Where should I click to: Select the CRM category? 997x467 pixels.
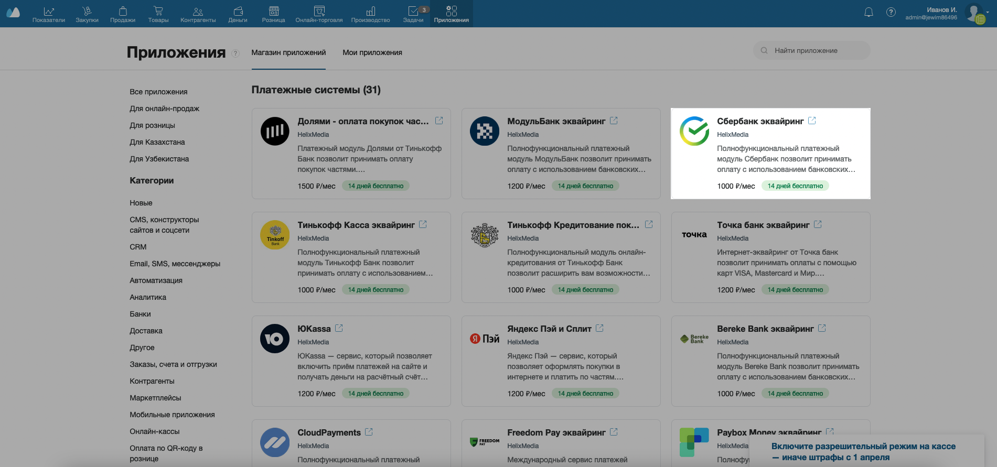[x=138, y=247]
